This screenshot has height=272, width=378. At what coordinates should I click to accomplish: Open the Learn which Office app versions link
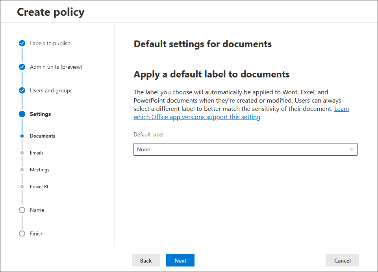(x=241, y=113)
